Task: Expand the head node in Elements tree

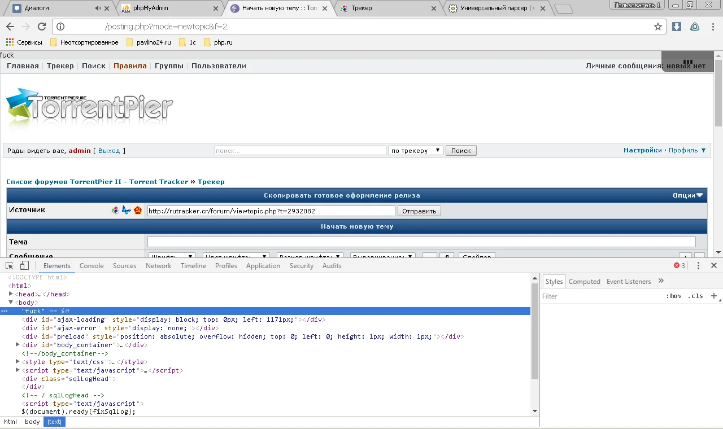Action: pyautogui.click(x=11, y=294)
